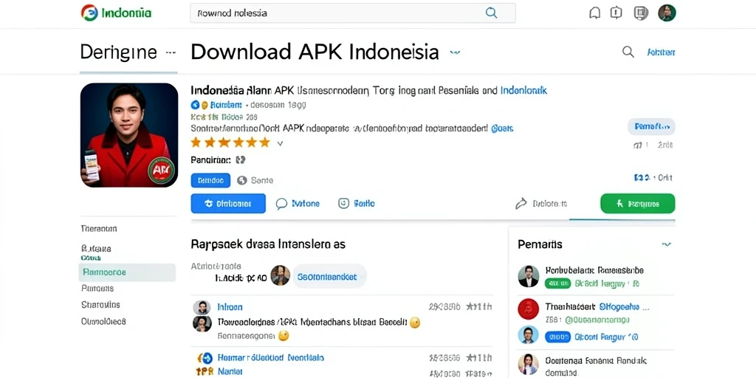The width and height of the screenshot is (756, 378).
Task: Click the Nwtone label
Action: (306, 204)
